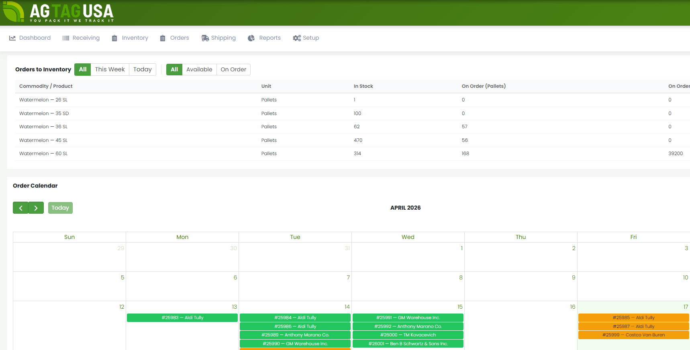The image size is (690, 350).
Task: Open order #25990 GM Warehouse Inc.
Action: click(x=295, y=344)
